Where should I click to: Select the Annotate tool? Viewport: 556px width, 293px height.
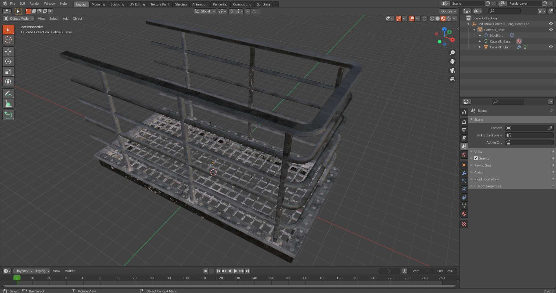point(8,94)
